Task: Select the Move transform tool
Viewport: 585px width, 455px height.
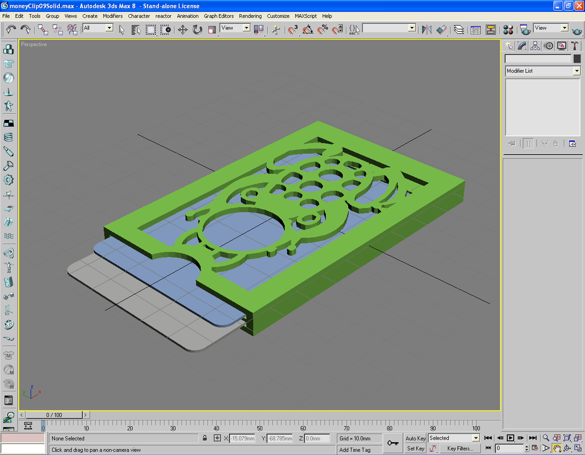Action: pyautogui.click(x=182, y=30)
